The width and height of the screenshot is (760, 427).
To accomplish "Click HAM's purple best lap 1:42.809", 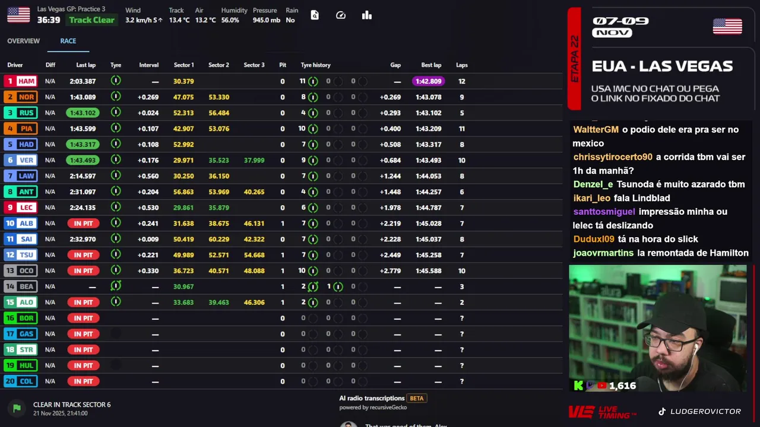I will [x=428, y=81].
